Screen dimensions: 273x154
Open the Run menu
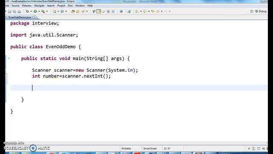coord(70,6)
